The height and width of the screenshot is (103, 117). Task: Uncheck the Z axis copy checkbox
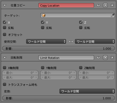81,22
